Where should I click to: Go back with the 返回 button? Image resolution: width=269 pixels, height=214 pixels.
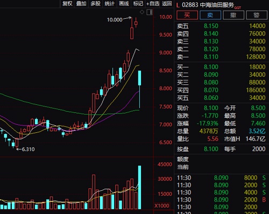pos(167,4)
